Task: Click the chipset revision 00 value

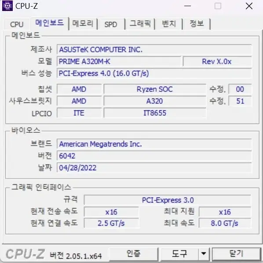Action: (x=240, y=89)
